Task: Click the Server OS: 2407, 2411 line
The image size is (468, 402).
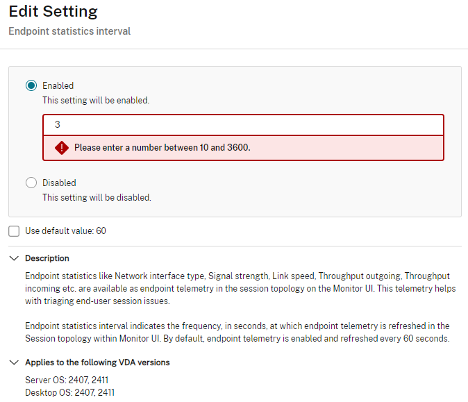Action: (67, 380)
